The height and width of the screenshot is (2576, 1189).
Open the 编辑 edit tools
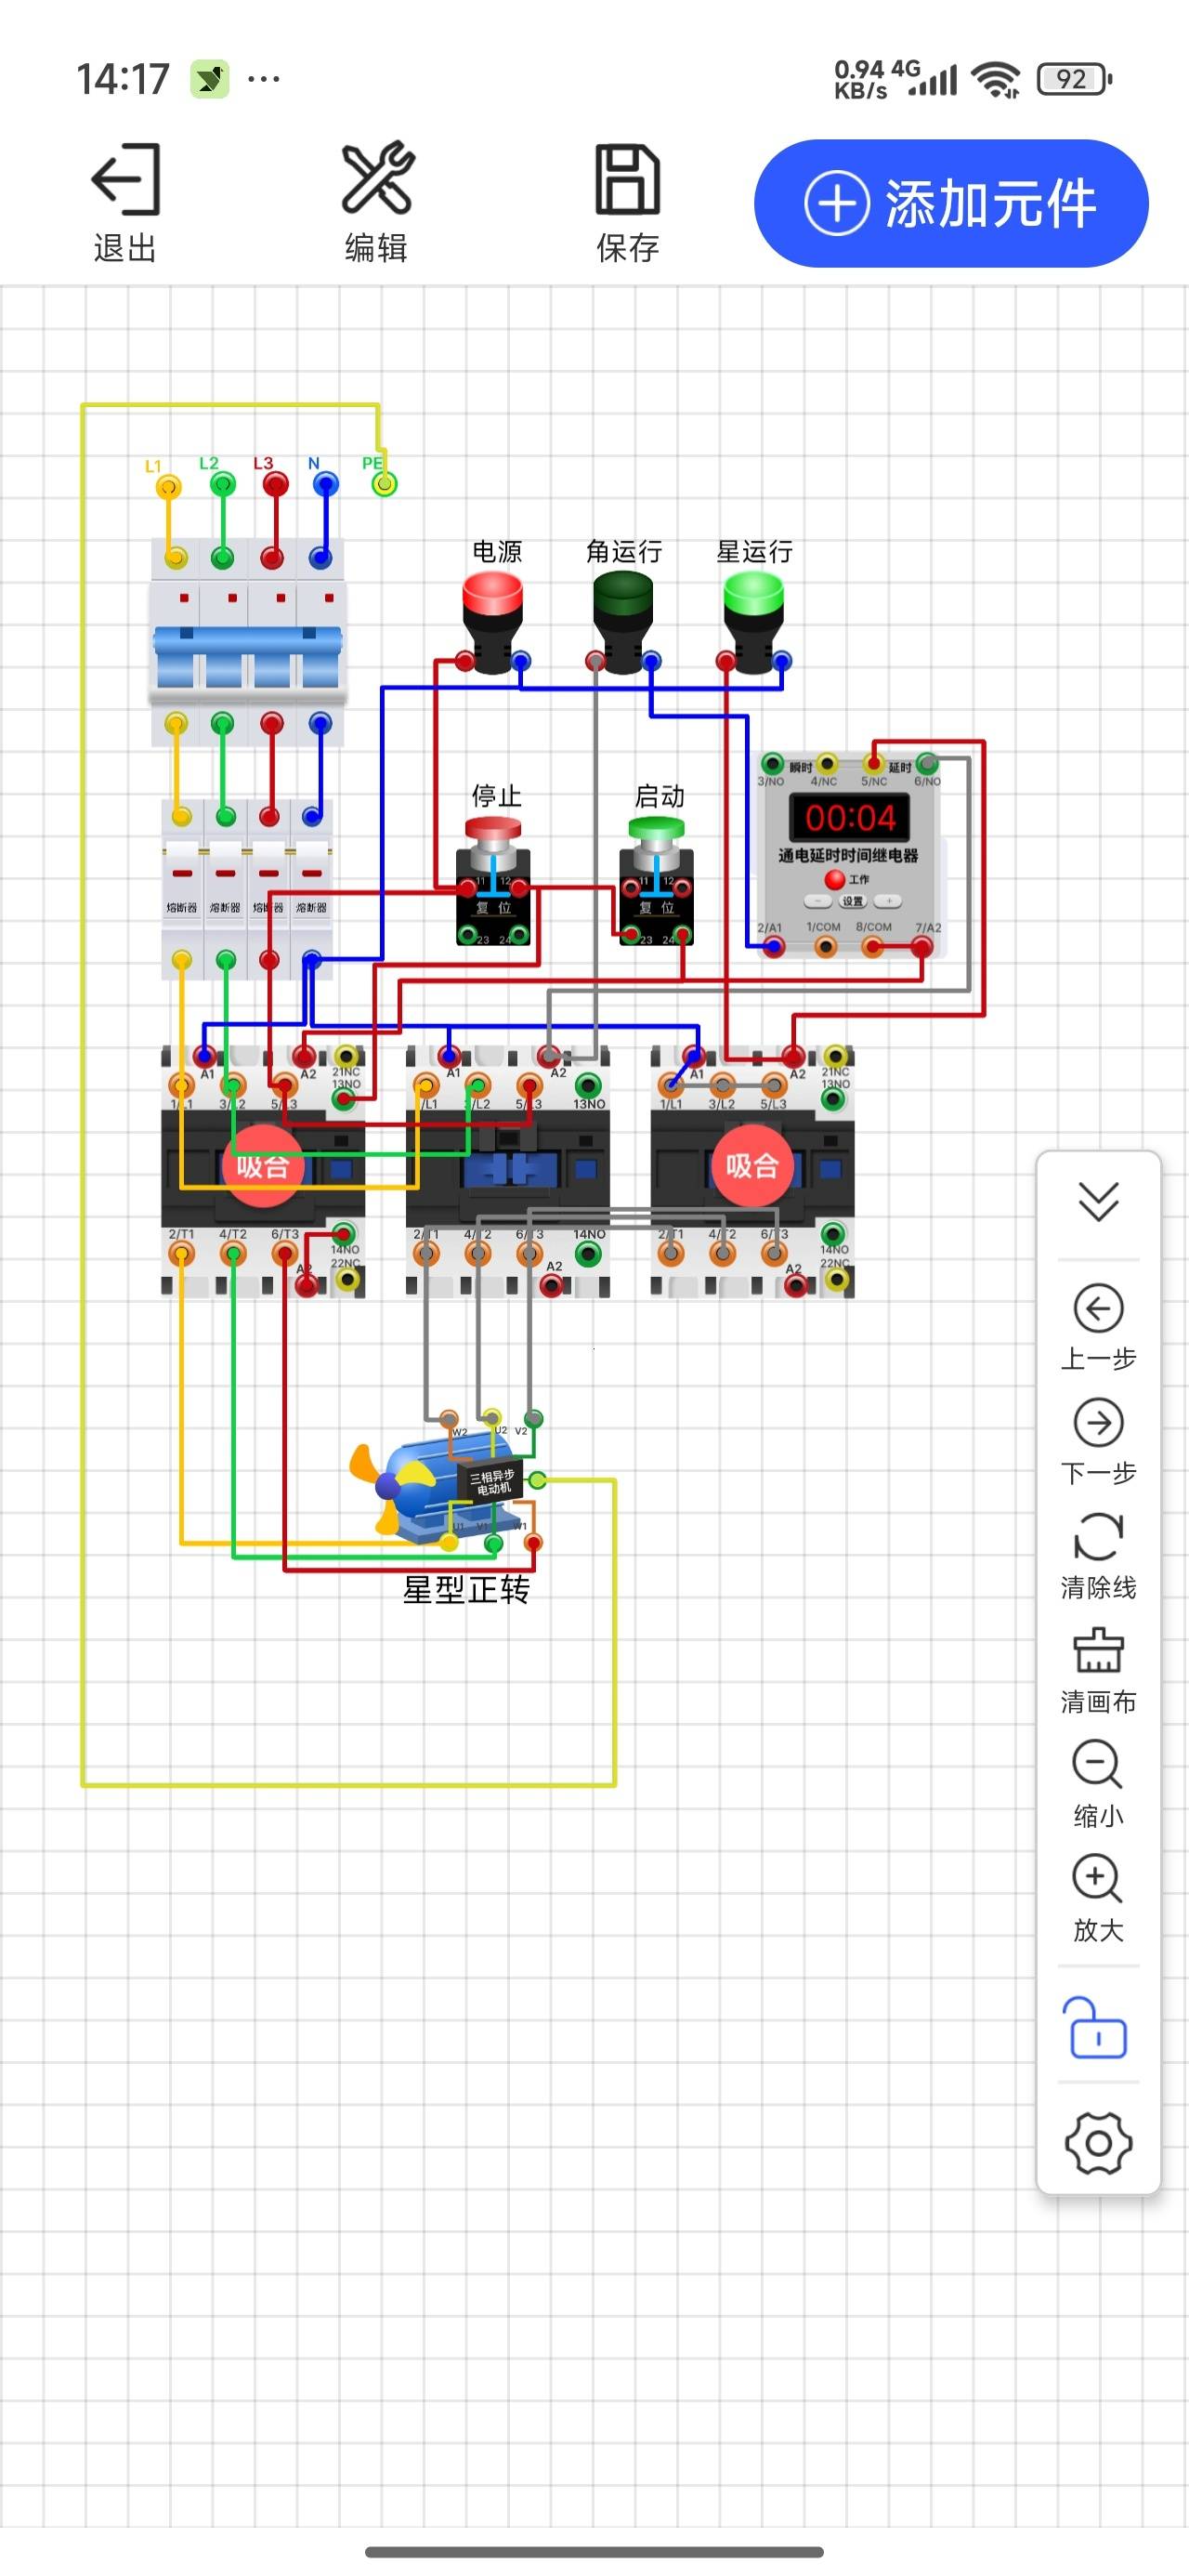click(x=377, y=178)
